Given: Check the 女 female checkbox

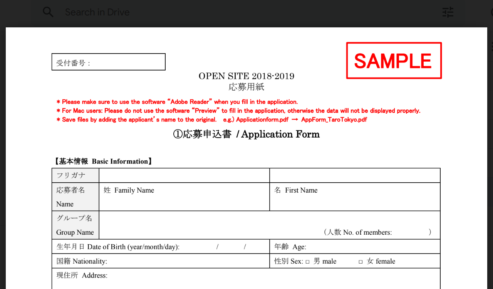Looking at the screenshot, I should tap(361, 262).
